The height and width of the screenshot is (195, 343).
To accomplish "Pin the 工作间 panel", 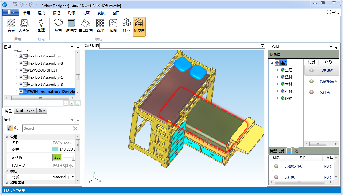I will click(337, 47).
